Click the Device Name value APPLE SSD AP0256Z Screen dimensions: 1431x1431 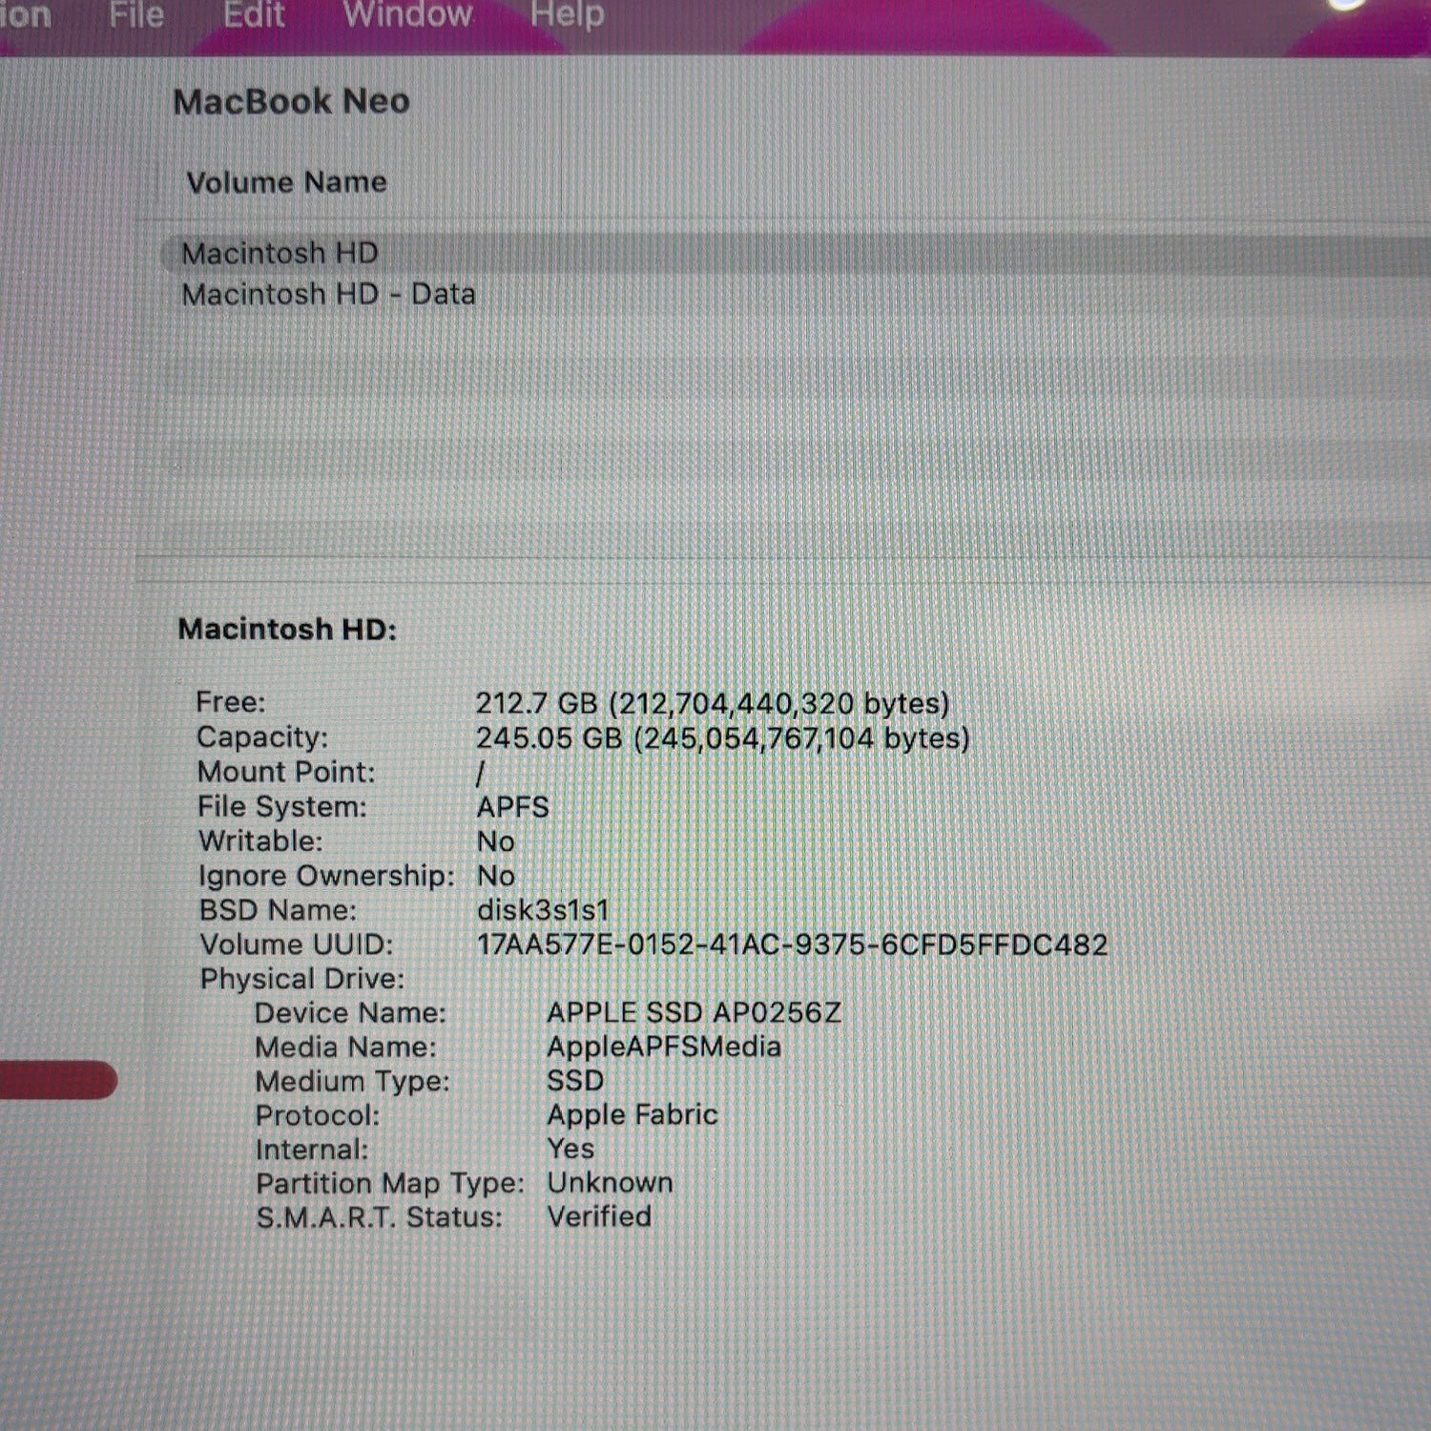[695, 1012]
